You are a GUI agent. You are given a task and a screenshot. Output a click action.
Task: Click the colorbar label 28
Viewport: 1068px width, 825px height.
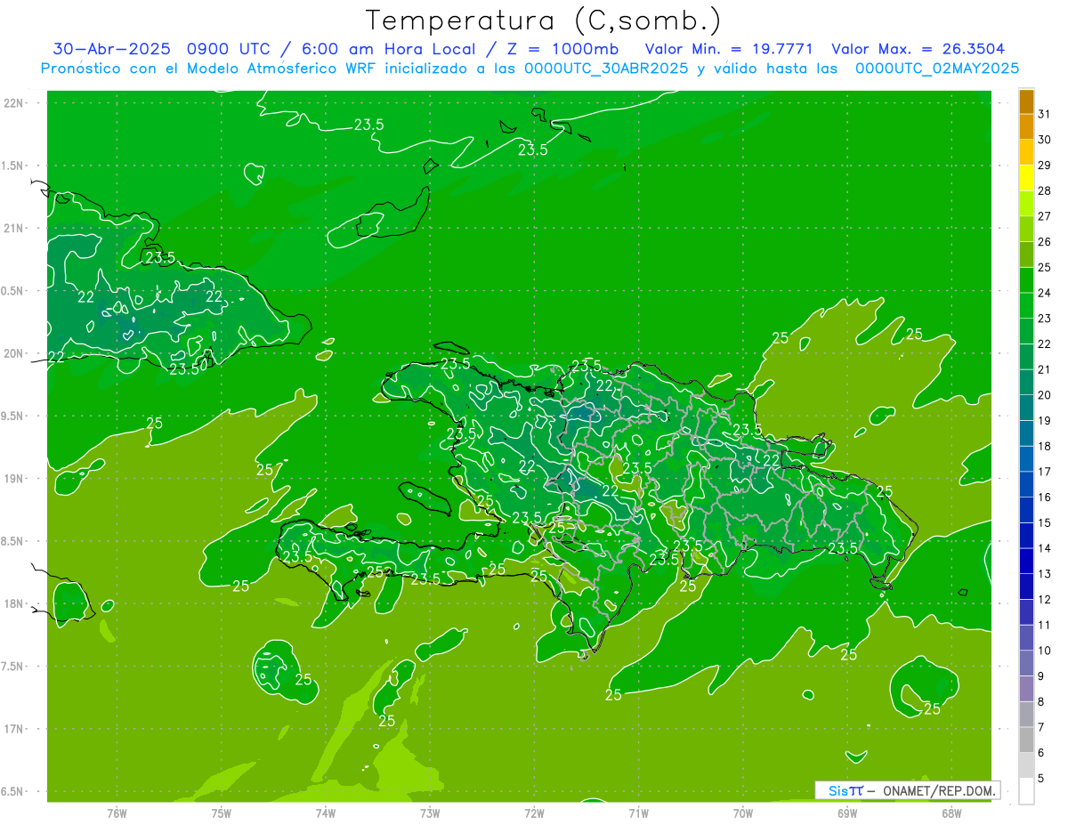[1045, 190]
